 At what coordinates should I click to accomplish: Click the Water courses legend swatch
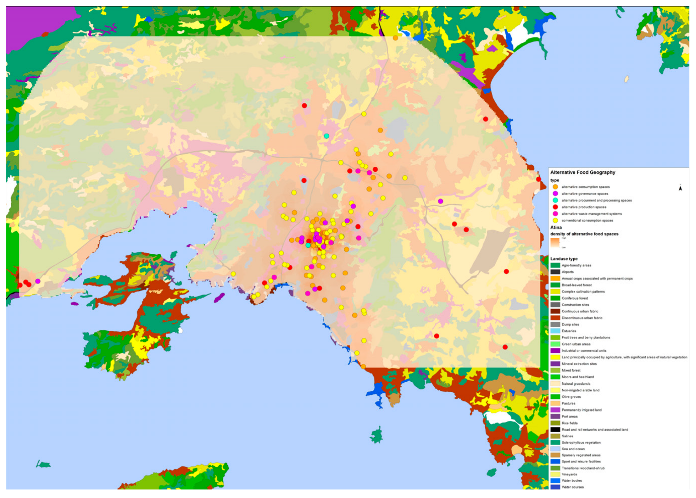pyautogui.click(x=555, y=487)
